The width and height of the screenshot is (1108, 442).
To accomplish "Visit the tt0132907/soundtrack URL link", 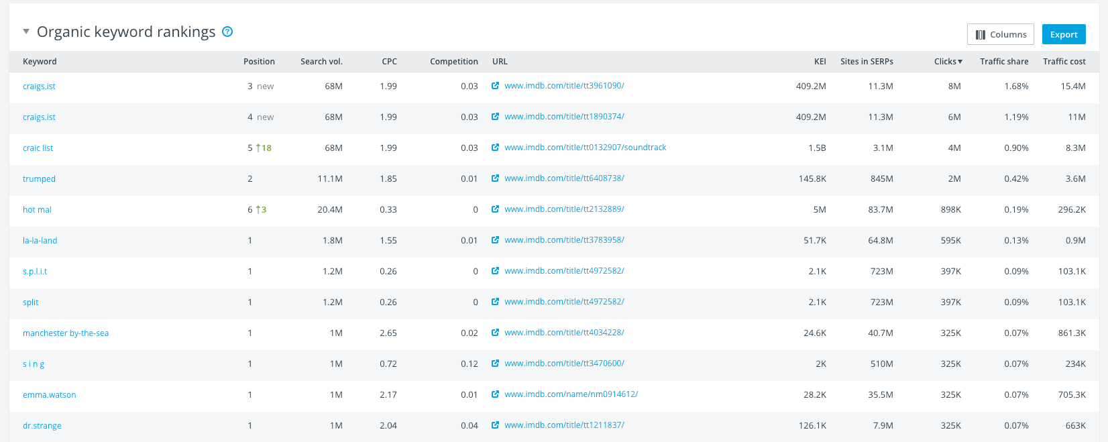I will [586, 148].
